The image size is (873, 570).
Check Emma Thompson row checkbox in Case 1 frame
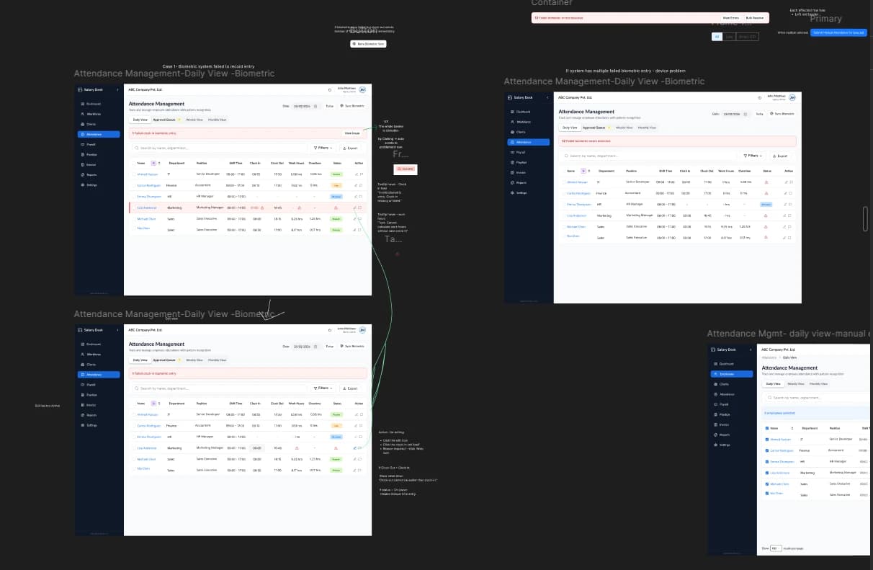tap(133, 196)
